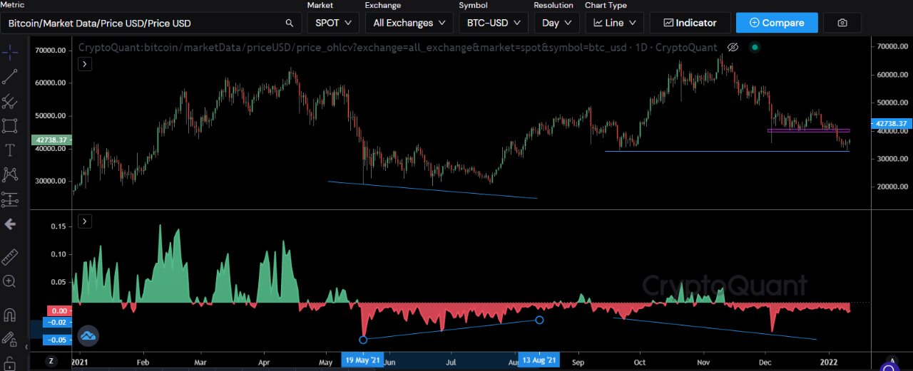Click the Metric path input field
The width and height of the screenshot is (913, 371).
151,23
